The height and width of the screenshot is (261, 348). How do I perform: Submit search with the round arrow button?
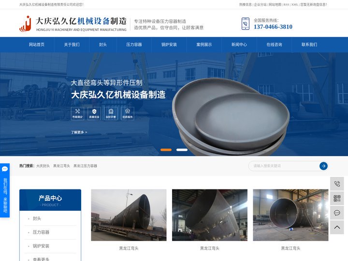[323, 166]
